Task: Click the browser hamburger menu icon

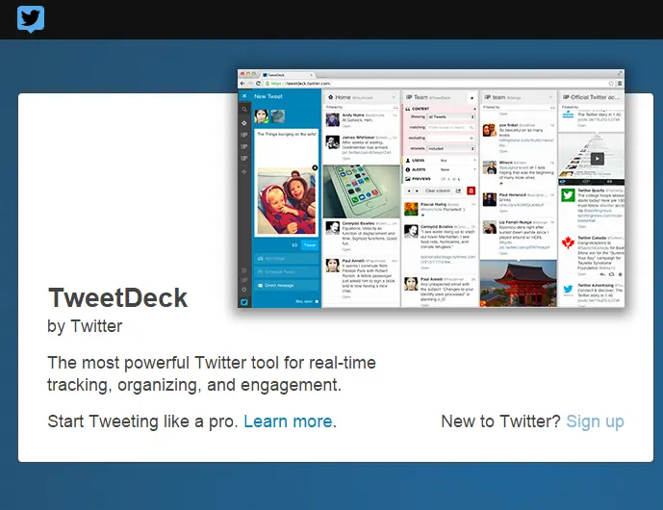Action: pyautogui.click(x=620, y=84)
